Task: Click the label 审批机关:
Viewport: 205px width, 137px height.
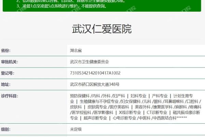Action: point(10,62)
